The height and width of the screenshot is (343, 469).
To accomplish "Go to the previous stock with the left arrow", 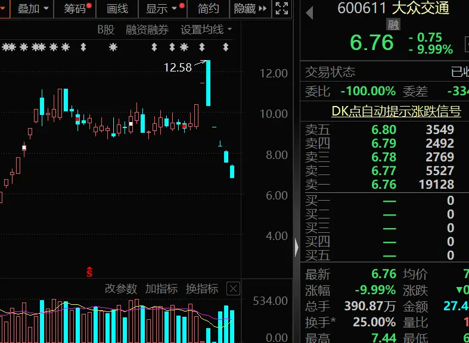I will point(309,13).
